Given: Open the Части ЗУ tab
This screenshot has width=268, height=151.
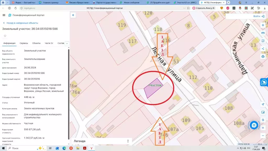Looking at the screenshot, I should [x=49, y=43].
